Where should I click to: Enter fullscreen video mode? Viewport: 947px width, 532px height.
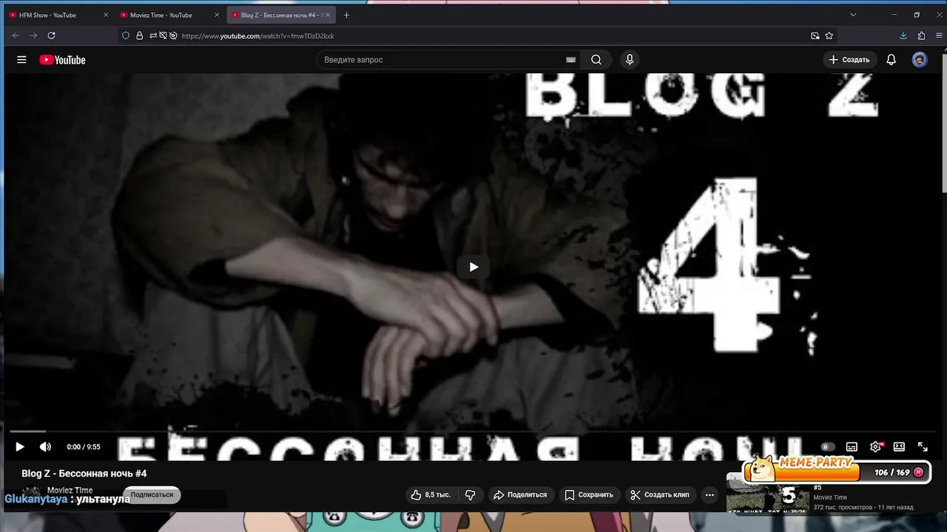[923, 446]
